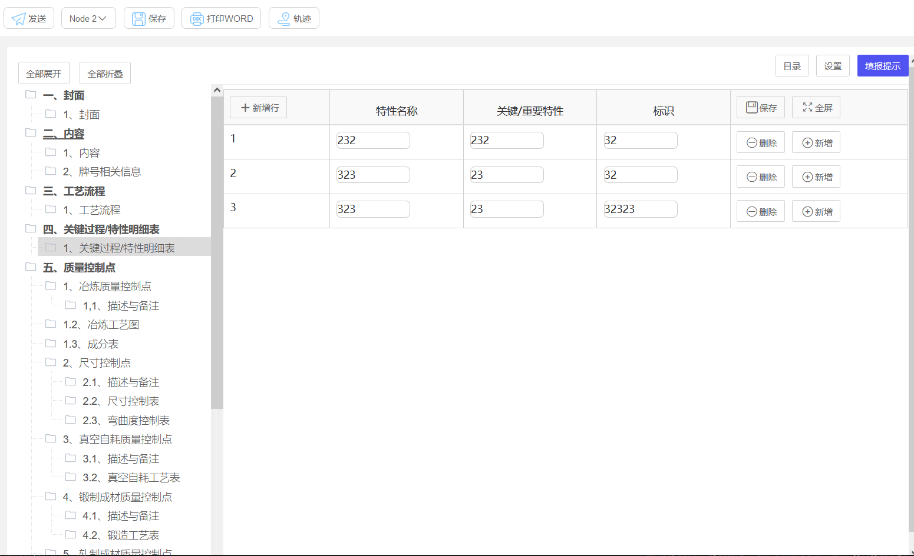
Task: Click the 打印WORD document icon
Action: 197,19
